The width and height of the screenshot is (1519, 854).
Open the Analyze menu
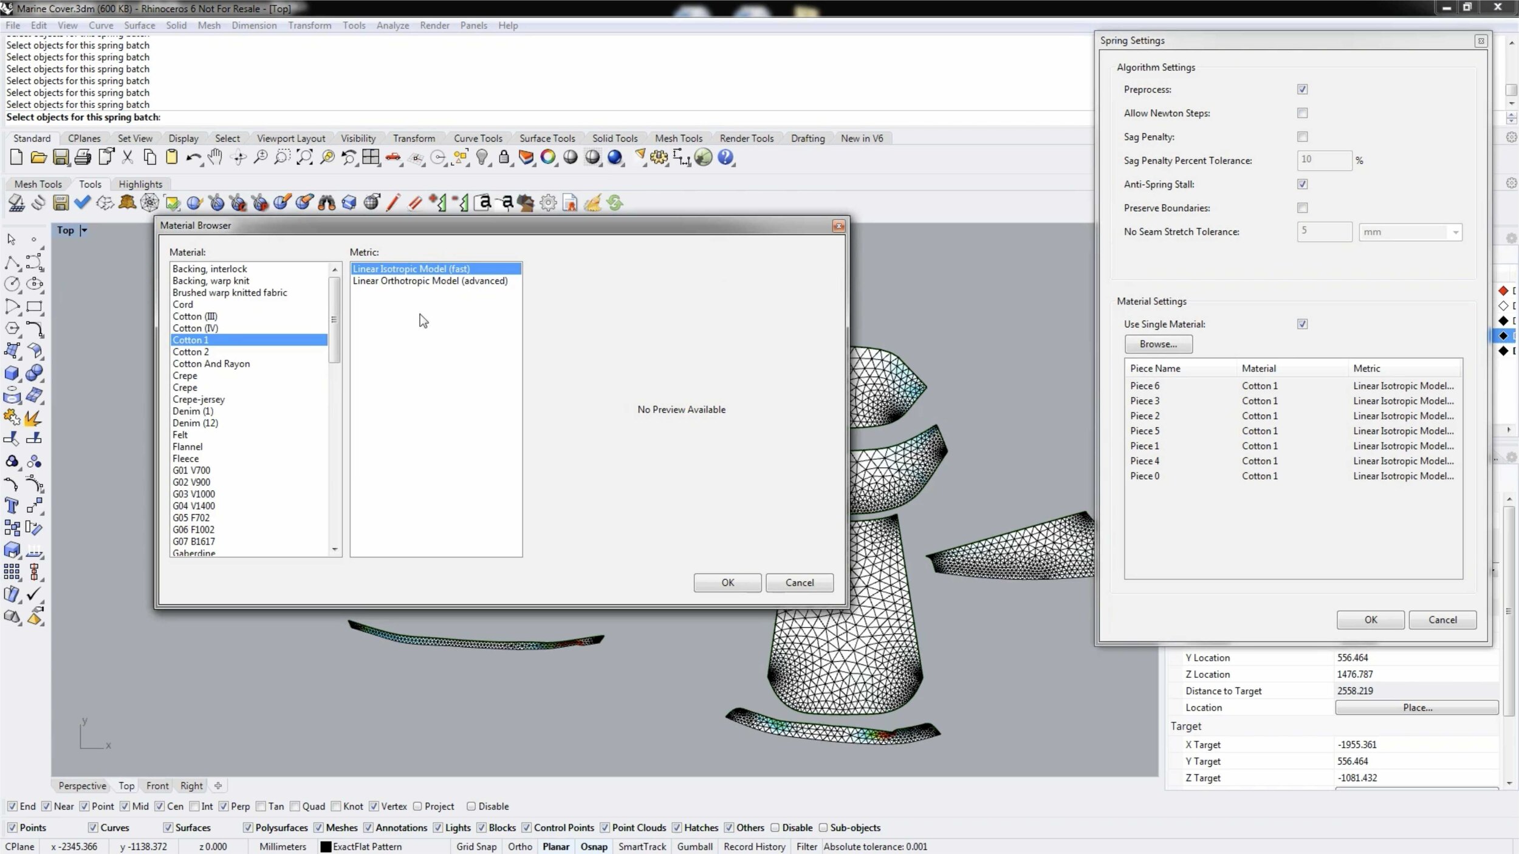393,26
